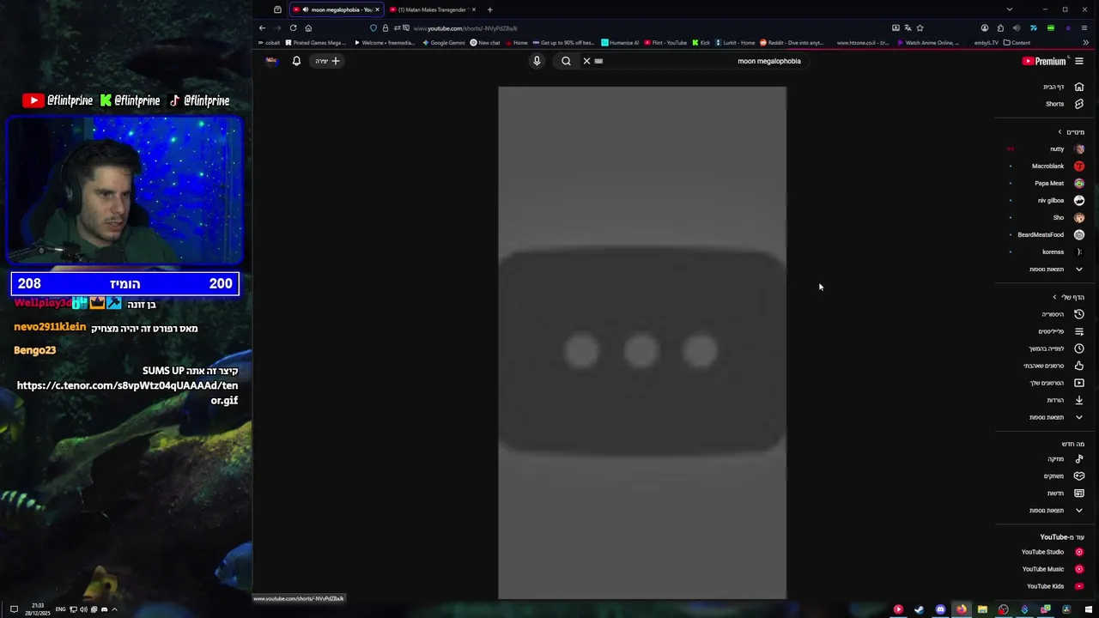The image size is (1099, 618).
Task: Open the Sho channel subscription
Action: pyautogui.click(x=1067, y=217)
